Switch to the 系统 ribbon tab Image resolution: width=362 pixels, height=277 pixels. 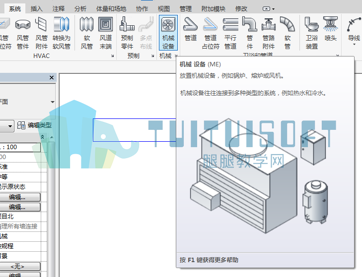pos(15,9)
